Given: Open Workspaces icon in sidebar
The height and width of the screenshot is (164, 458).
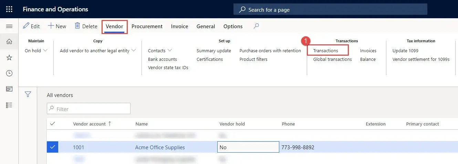Looking at the screenshot, I should coord(9,89).
